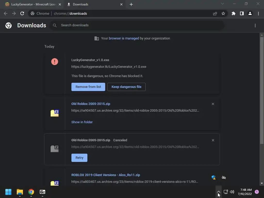Close the LuckyGenerator tab
The height and width of the screenshot is (198, 264).
coord(60,4)
